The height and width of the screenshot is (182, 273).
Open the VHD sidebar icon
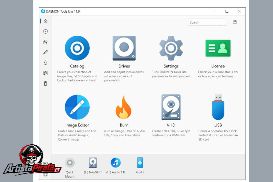click(45, 73)
